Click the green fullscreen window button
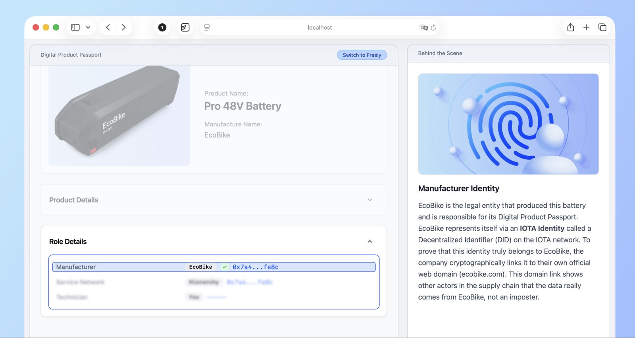This screenshot has width=635, height=338. pyautogui.click(x=56, y=27)
